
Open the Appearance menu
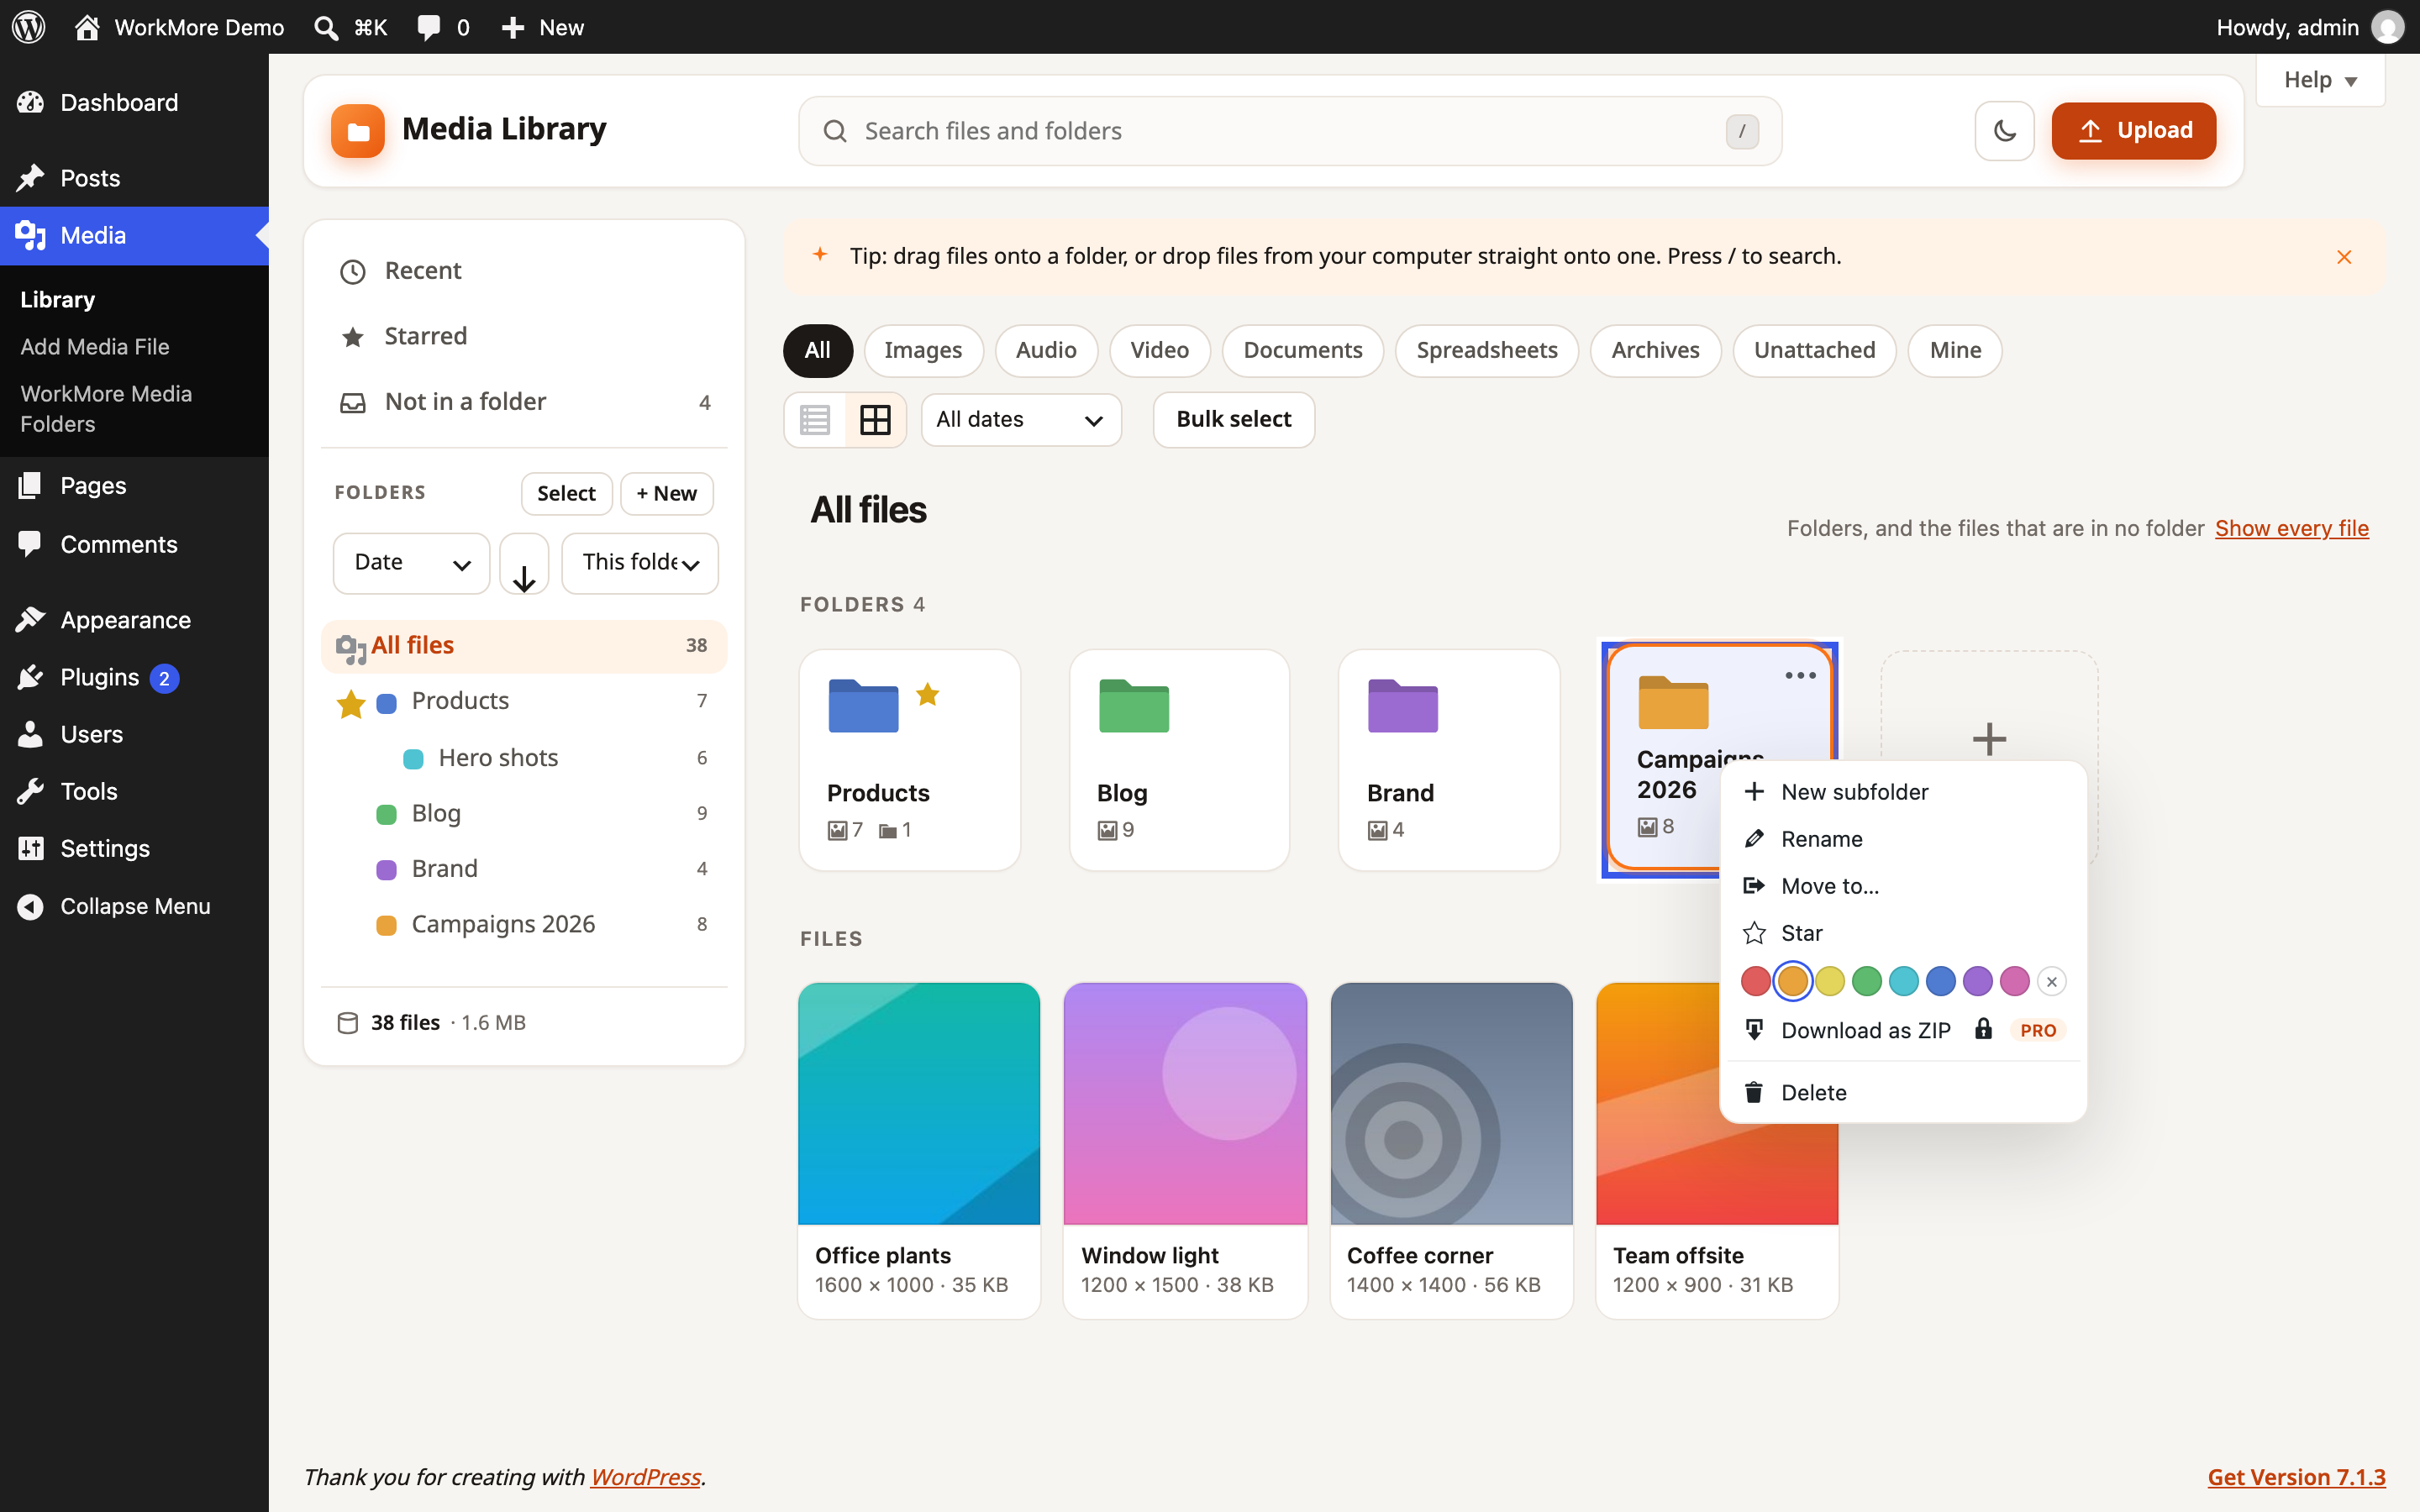(134, 620)
